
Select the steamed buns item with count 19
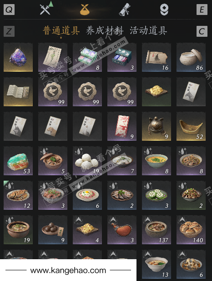87,161
